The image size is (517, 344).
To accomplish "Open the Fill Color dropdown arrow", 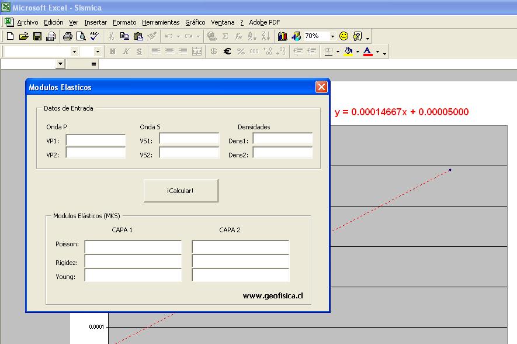I will coord(358,51).
